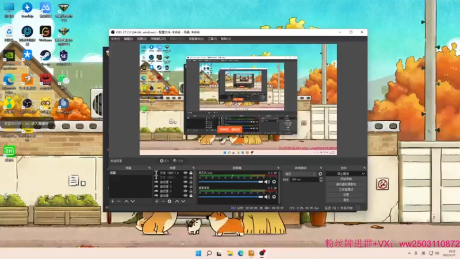The width and height of the screenshot is (460, 259).
Task: Hide the 游戏源 4 source
Action: tap(185, 182)
